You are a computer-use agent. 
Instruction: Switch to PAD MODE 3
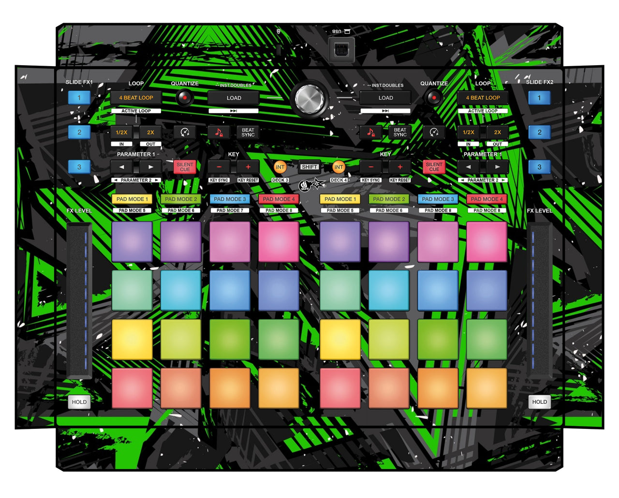point(230,199)
